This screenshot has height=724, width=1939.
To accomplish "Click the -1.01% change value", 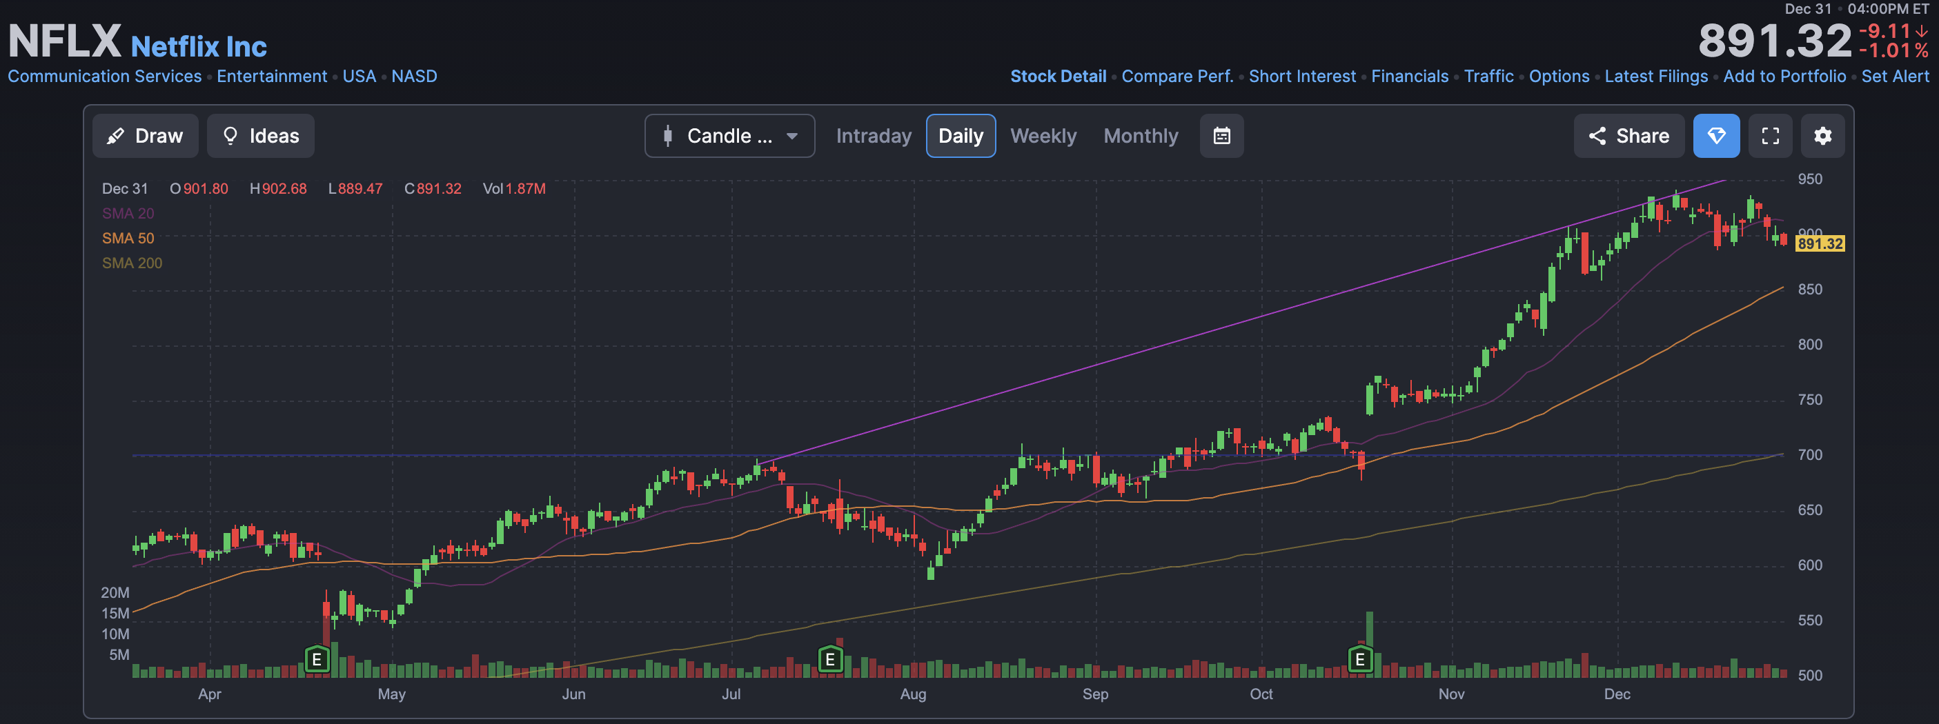I will coord(1893,51).
